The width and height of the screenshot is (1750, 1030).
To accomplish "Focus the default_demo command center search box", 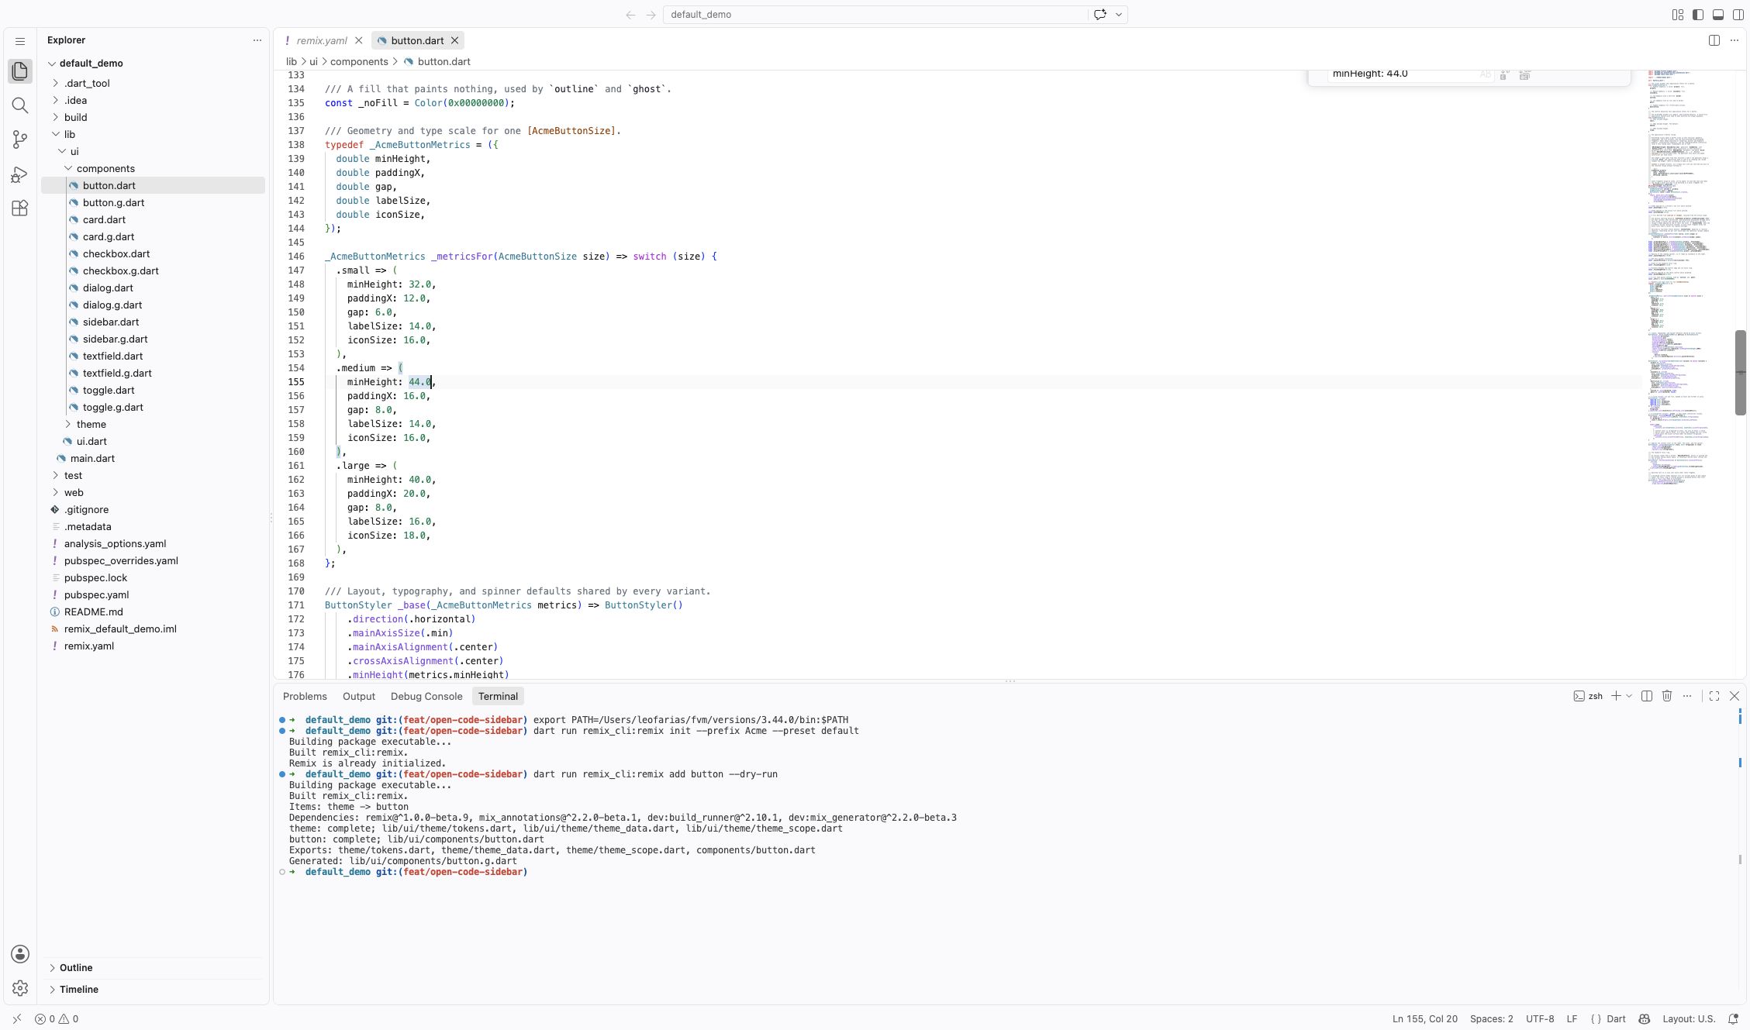I will 875,15.
